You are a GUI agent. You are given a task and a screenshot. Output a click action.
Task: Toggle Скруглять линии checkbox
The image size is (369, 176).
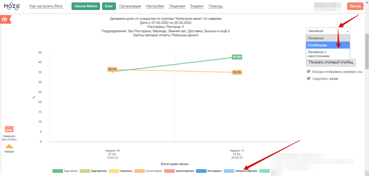[x=309, y=79]
